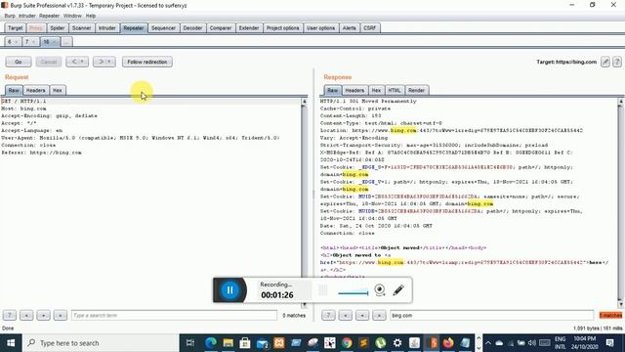The height and width of the screenshot is (352, 625).
Task: Click the response search help button
Action: coord(328,315)
